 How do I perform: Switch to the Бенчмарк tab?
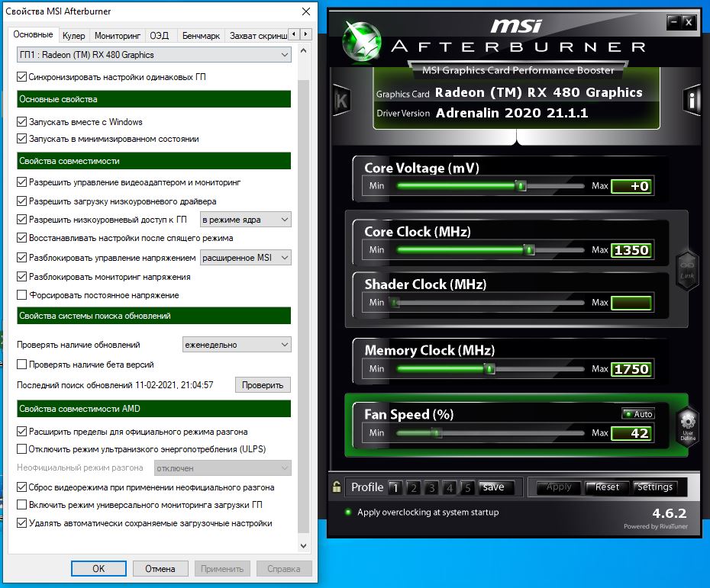click(201, 36)
